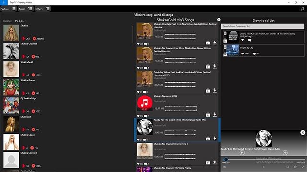The height and width of the screenshot is (172, 307).
Task: Go back using the title bar arrow
Action: click(x=4, y=2)
